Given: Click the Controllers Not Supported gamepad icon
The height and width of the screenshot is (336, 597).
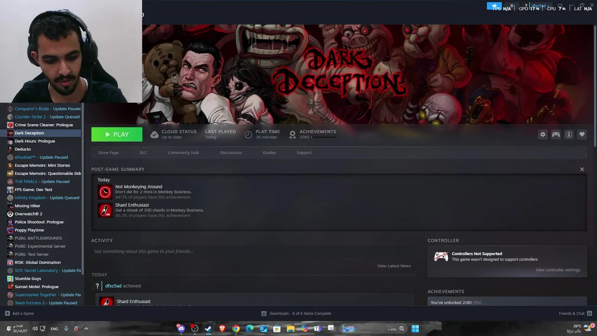Looking at the screenshot, I should 441,256.
